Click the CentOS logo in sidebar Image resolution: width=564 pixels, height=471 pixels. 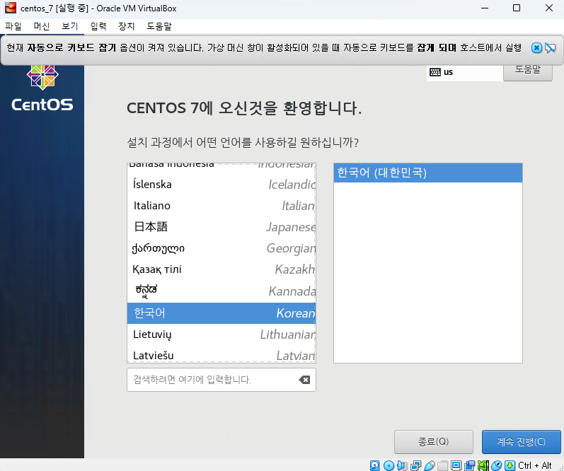click(x=42, y=88)
